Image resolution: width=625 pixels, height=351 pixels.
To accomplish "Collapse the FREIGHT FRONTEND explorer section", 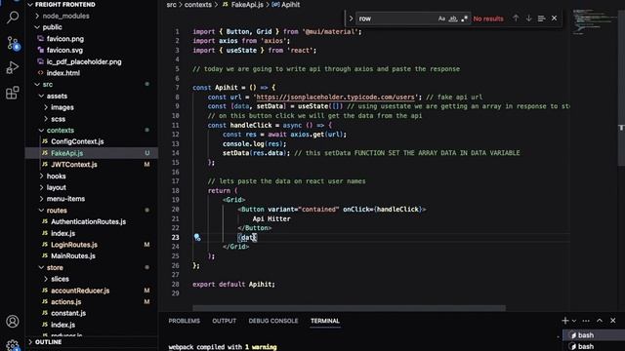I will pyautogui.click(x=30, y=4).
